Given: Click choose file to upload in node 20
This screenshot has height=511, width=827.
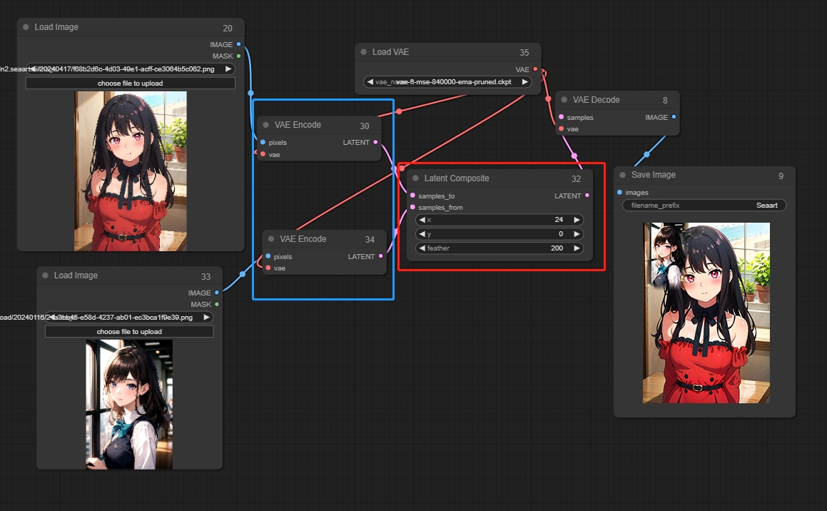Looking at the screenshot, I should 130,84.
